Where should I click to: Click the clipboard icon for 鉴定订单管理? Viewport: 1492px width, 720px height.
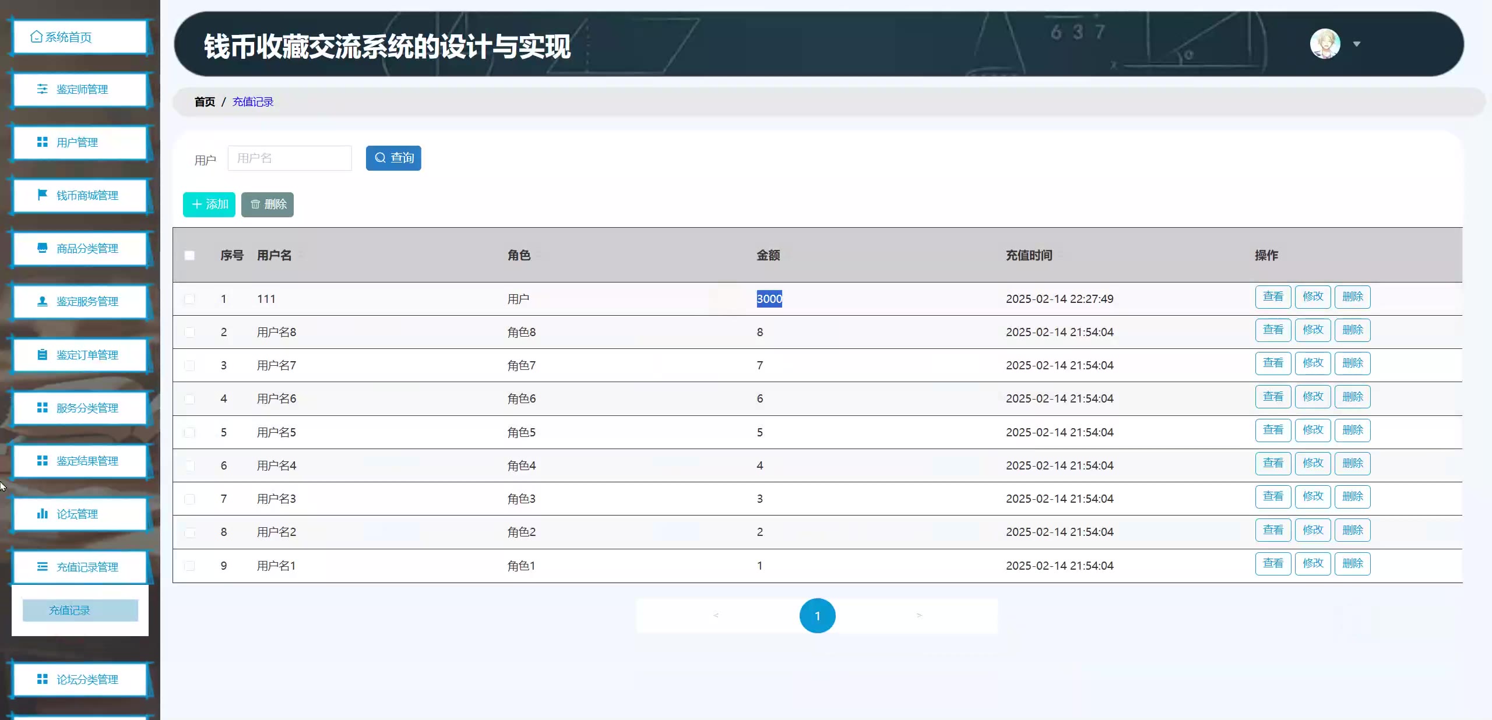(x=43, y=355)
